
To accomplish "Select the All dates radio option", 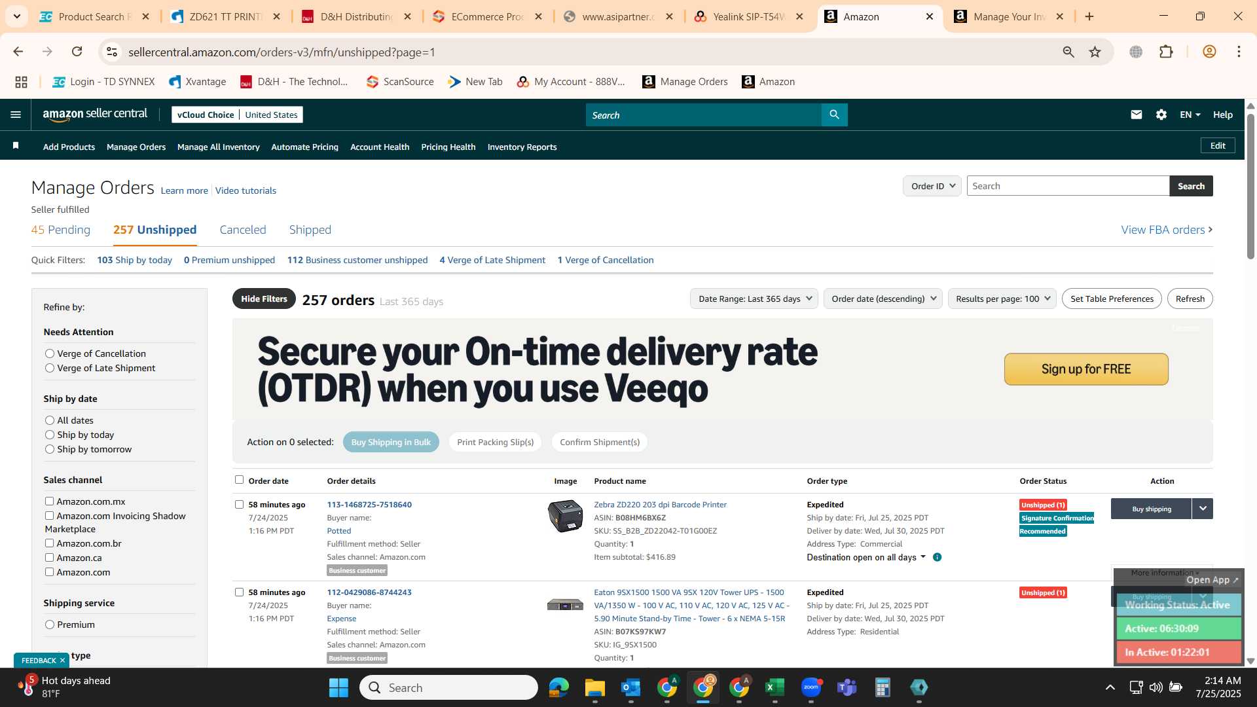I will tap(50, 420).
